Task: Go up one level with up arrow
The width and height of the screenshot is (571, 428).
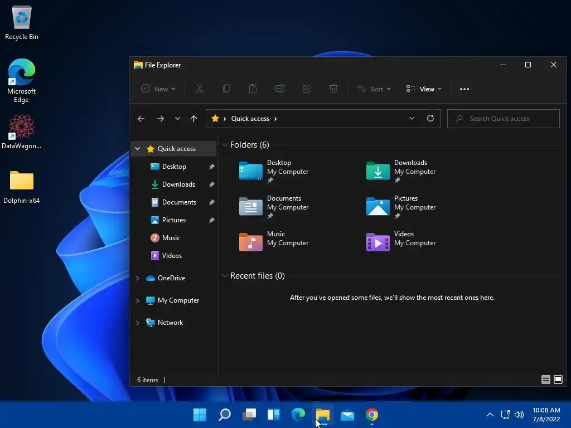Action: click(193, 119)
